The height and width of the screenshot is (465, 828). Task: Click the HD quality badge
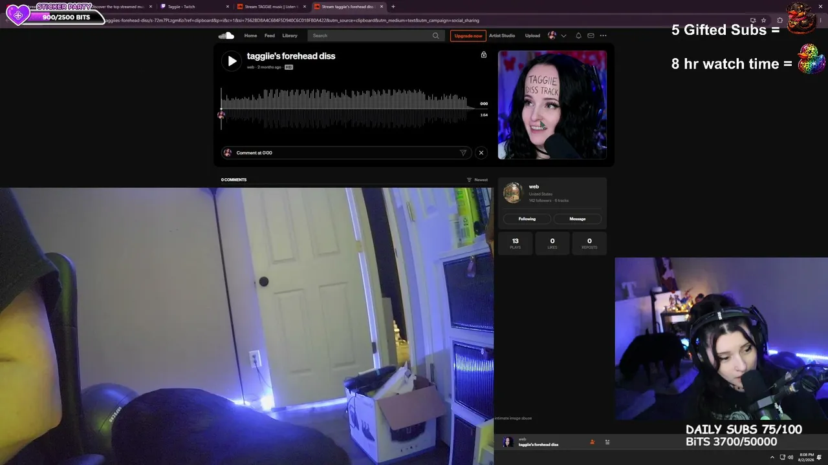(289, 67)
